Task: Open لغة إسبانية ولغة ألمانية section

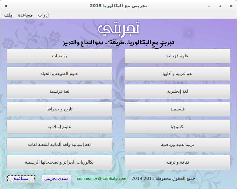Action: pos(59,144)
